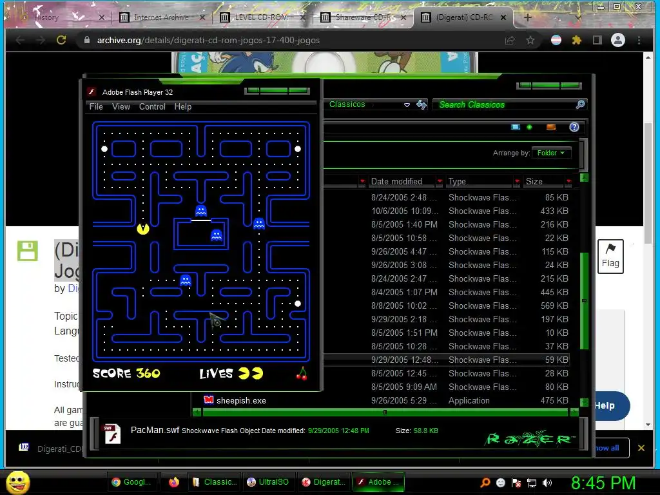This screenshot has width=660, height=495.
Task: Open the browser extensions puzzle icon
Action: [x=577, y=40]
